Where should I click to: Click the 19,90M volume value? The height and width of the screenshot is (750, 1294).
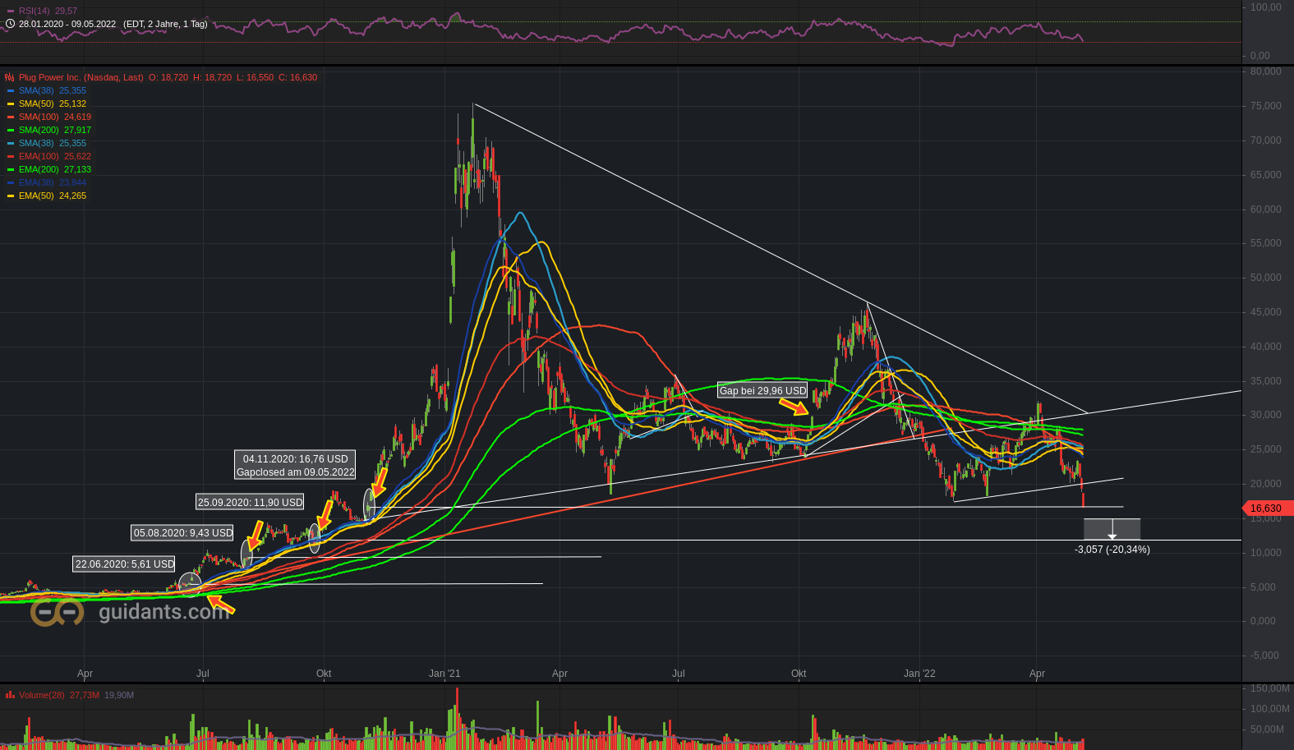119,695
